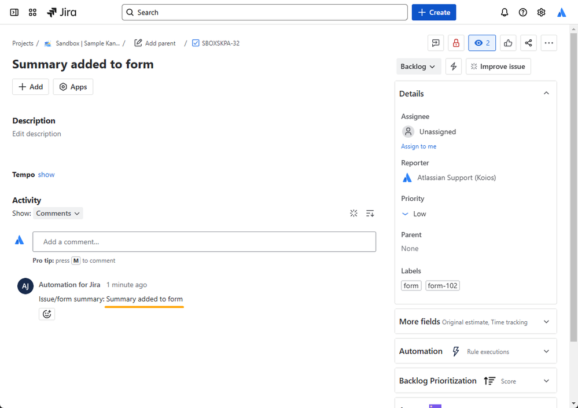This screenshot has height=408, width=578.
Task: Collapse the Details panel
Action: tap(546, 93)
